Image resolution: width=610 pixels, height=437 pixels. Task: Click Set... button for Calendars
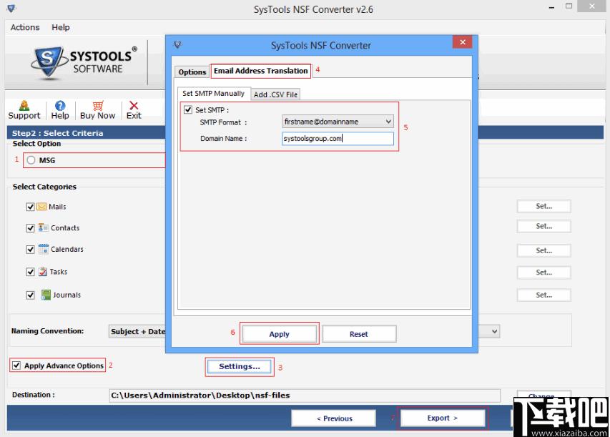tap(544, 250)
